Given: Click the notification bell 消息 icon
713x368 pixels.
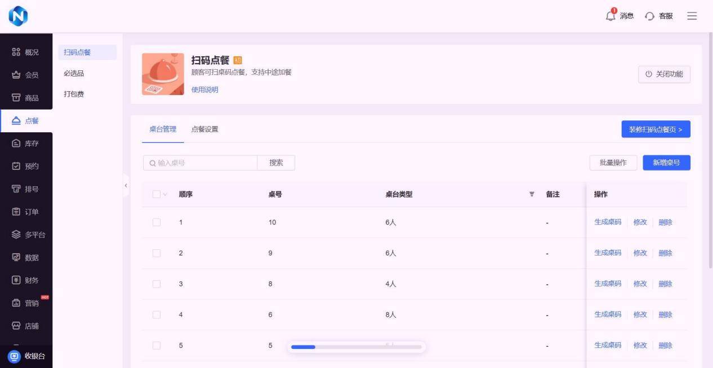Looking at the screenshot, I should 610,16.
